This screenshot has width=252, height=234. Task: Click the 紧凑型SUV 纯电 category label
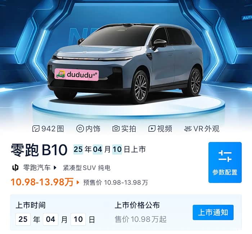click(87, 168)
